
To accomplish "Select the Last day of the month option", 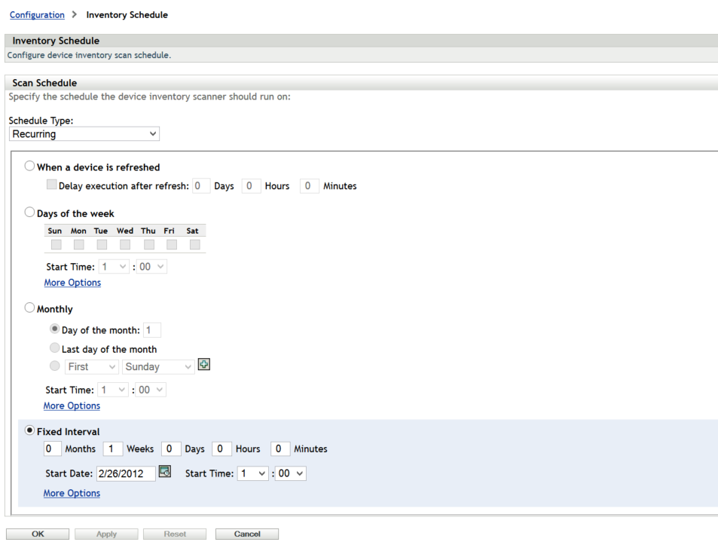I will pyautogui.click(x=55, y=348).
